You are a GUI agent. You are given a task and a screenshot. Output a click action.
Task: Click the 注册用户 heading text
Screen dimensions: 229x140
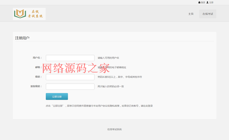coord(22,38)
